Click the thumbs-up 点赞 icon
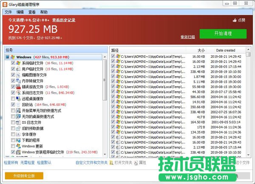 point(234,20)
